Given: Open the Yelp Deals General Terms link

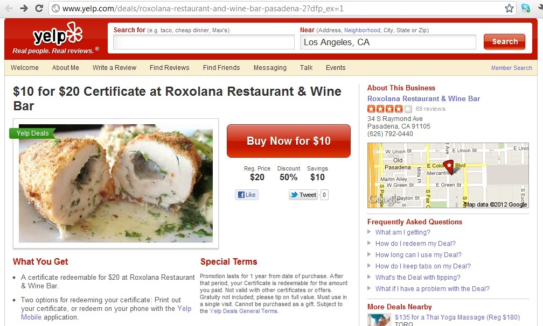Looking at the screenshot, I should point(243,311).
